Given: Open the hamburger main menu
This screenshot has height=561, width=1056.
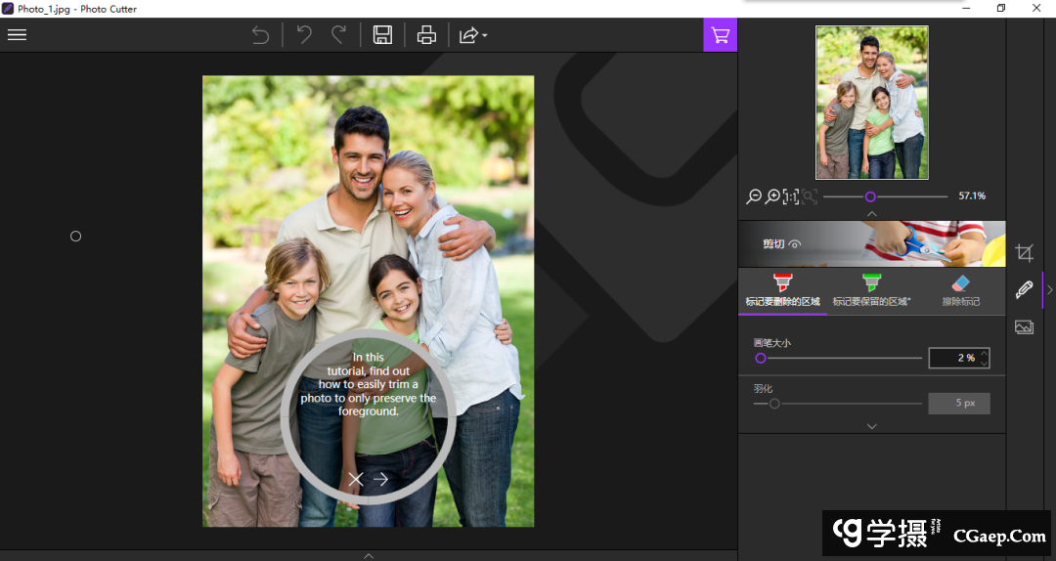Looking at the screenshot, I should click(x=17, y=35).
